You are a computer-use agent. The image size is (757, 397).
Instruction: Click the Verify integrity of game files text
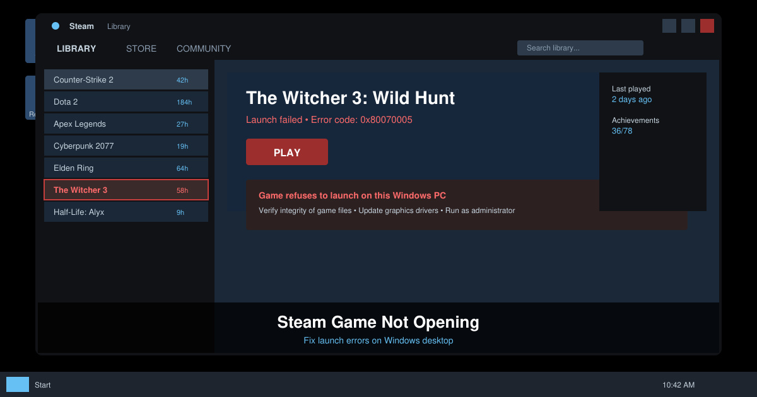pos(305,210)
